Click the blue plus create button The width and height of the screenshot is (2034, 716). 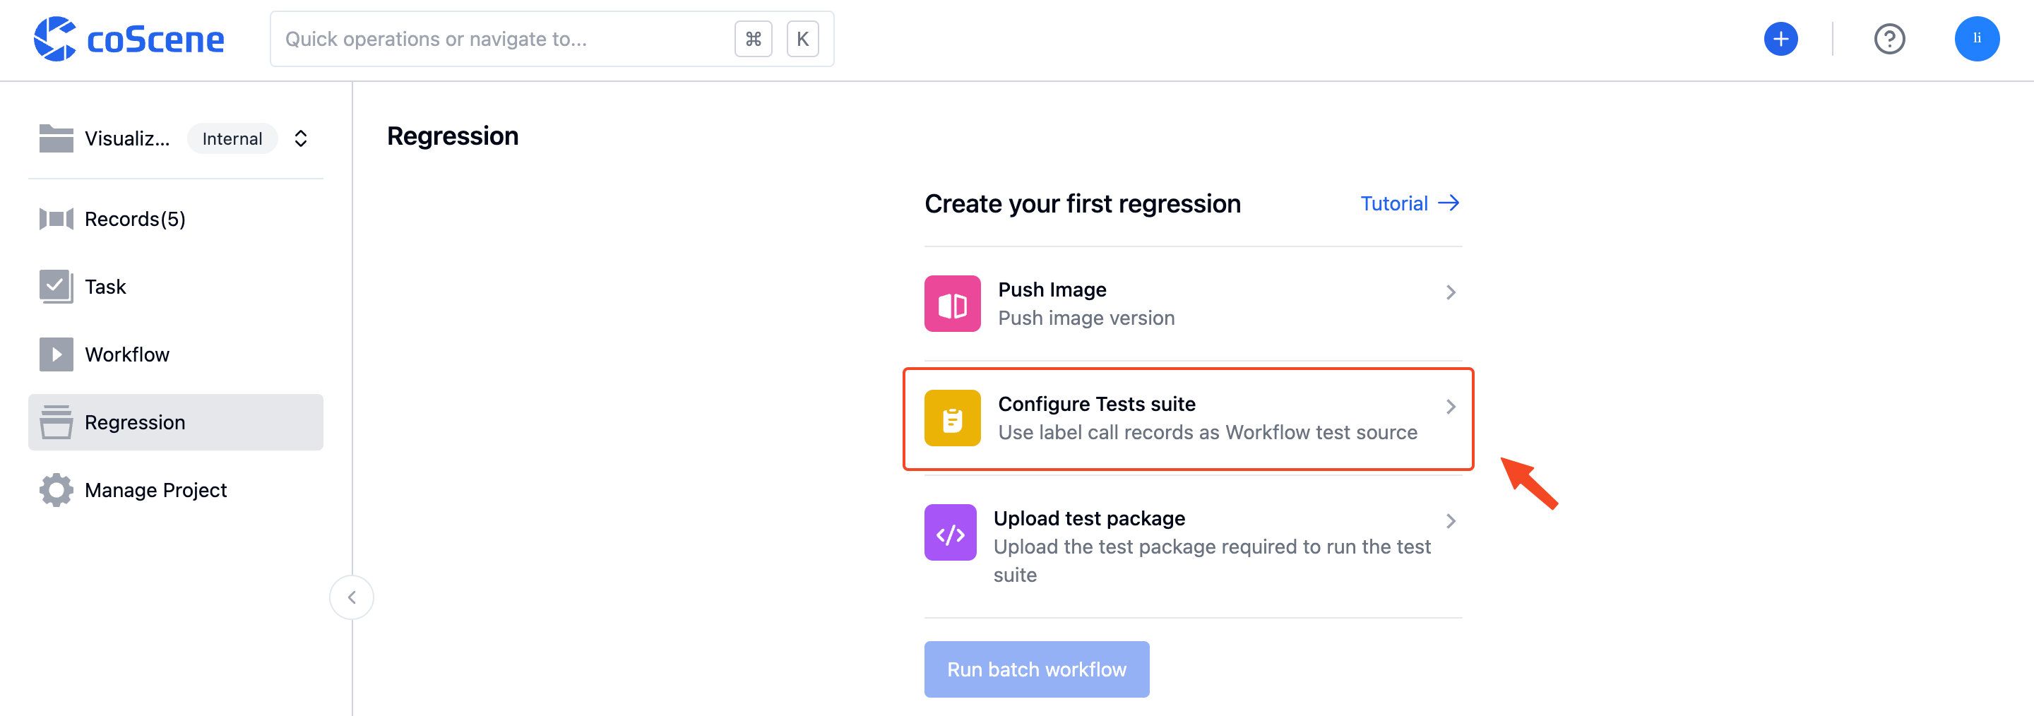[1780, 39]
